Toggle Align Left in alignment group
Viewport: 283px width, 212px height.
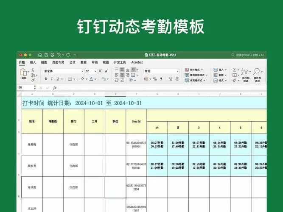[117, 75]
